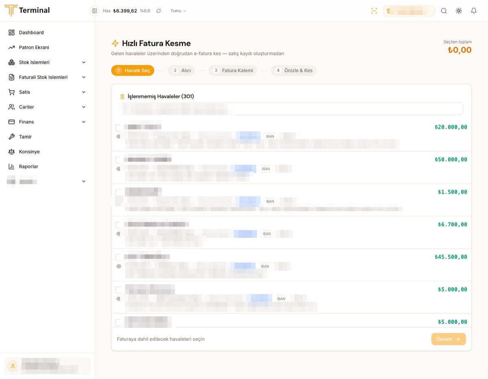488x379 pixels.
Task: Click the Terminal logo
Action: tap(27, 11)
